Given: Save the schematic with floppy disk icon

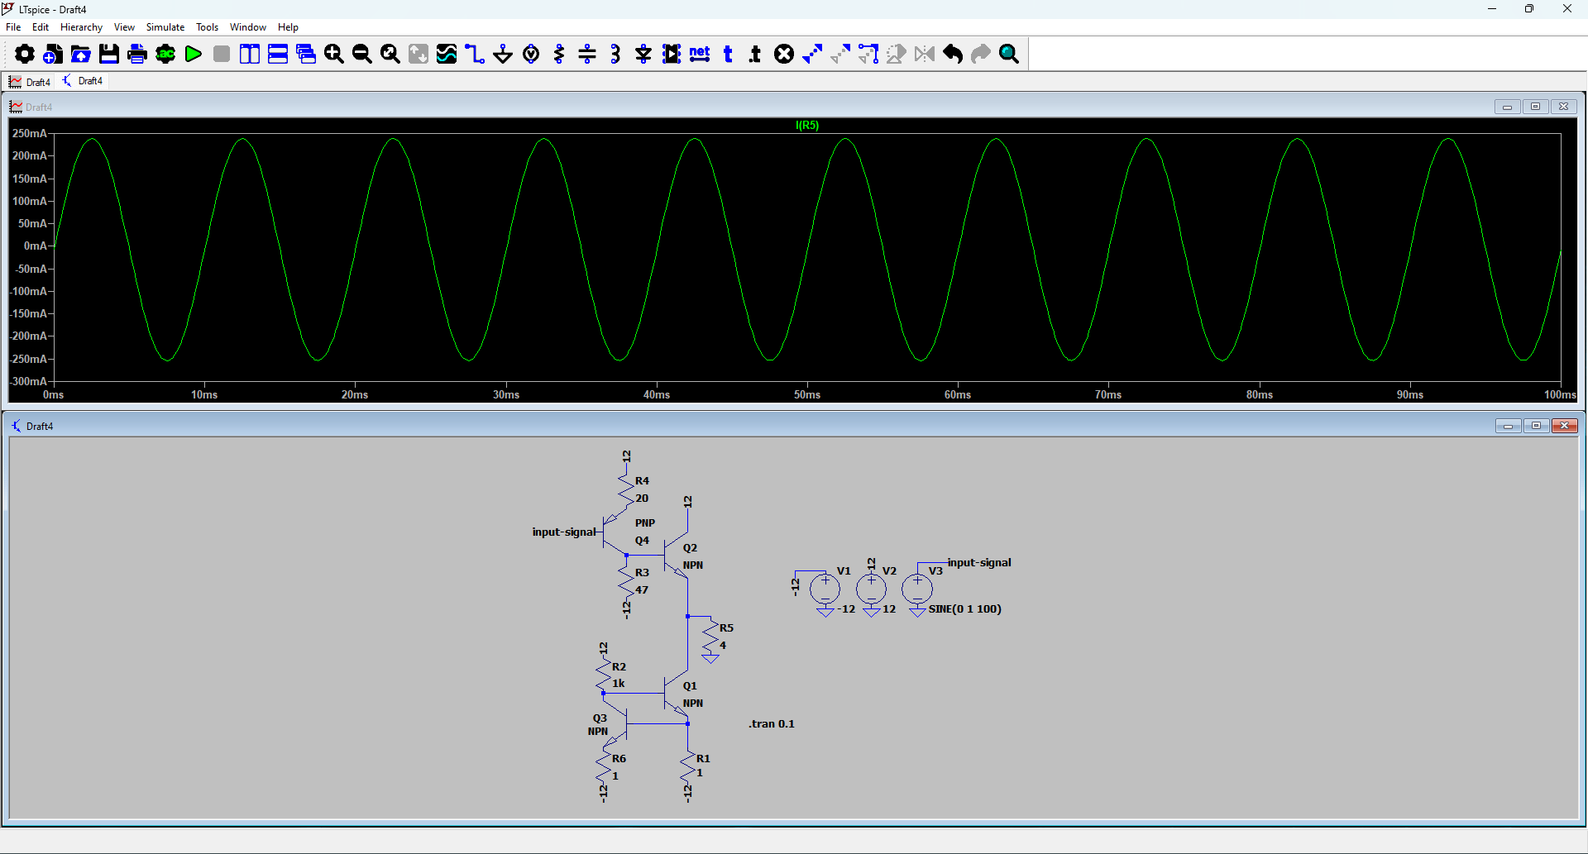Looking at the screenshot, I should 109,55.
